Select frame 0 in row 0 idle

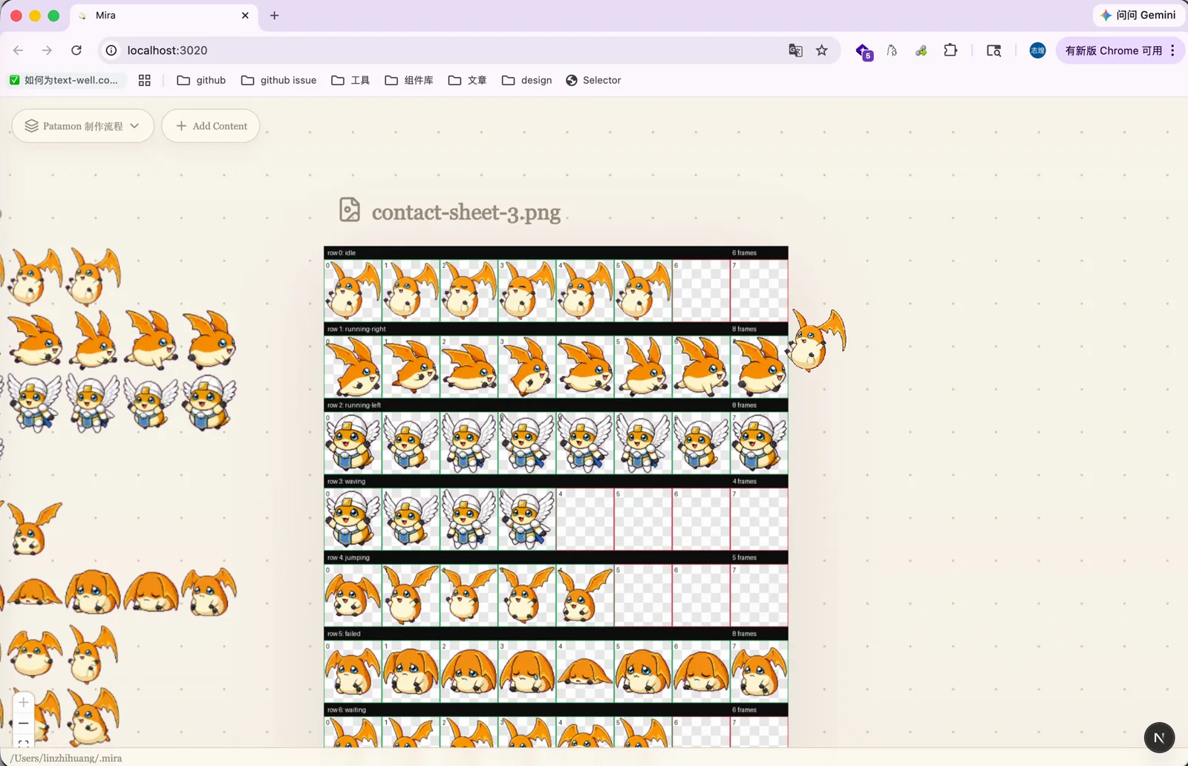(x=353, y=290)
